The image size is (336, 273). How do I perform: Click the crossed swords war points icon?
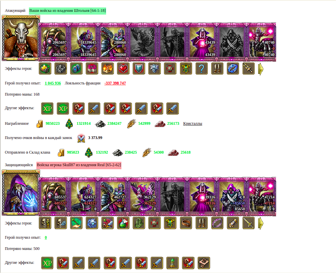pos(81,138)
